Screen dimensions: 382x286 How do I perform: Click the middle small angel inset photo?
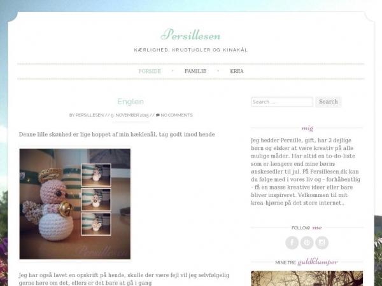pyautogui.click(x=96, y=200)
